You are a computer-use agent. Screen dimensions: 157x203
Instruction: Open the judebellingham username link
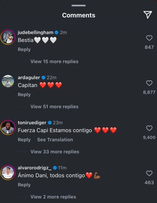pos(36,32)
